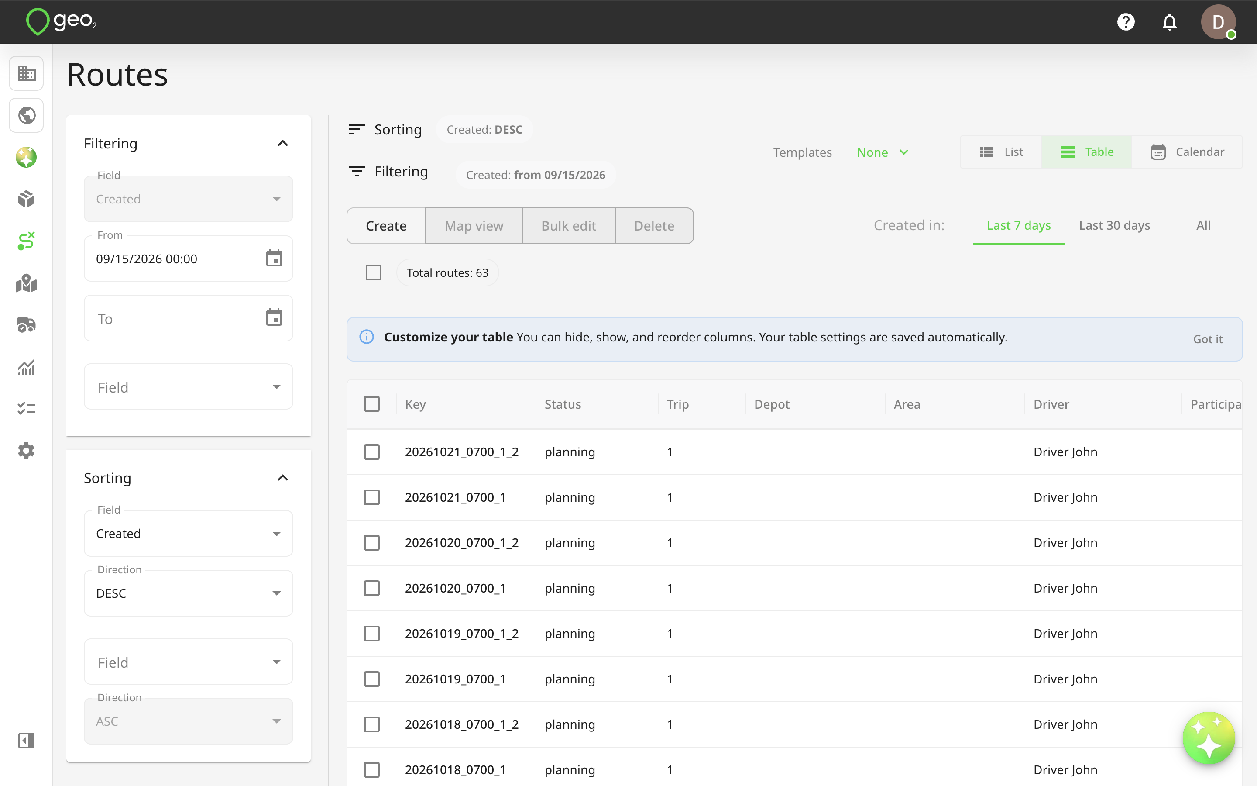This screenshot has height=786, width=1257.
Task: Select the checkbox for route 20261021_0700_1_2
Action: (x=372, y=452)
